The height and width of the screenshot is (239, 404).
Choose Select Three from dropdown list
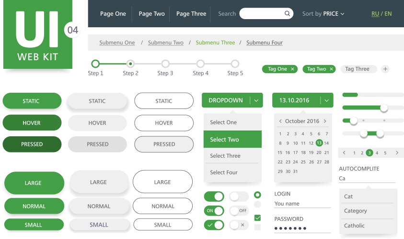coord(225,156)
